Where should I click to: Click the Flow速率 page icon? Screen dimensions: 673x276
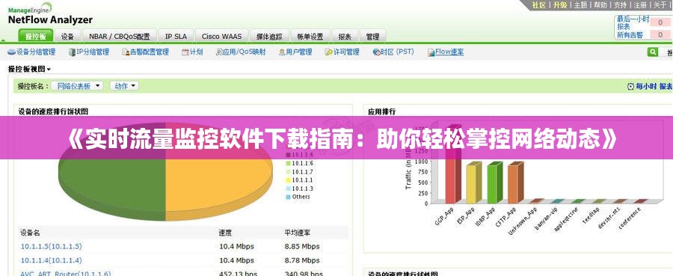[431, 52]
